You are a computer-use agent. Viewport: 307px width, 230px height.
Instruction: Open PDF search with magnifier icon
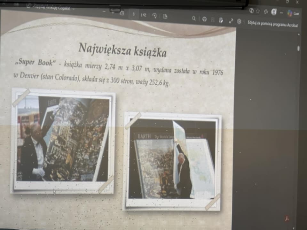(194, 19)
